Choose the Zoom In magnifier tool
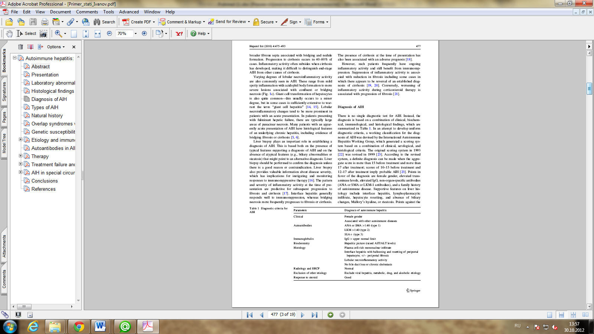 point(58,33)
